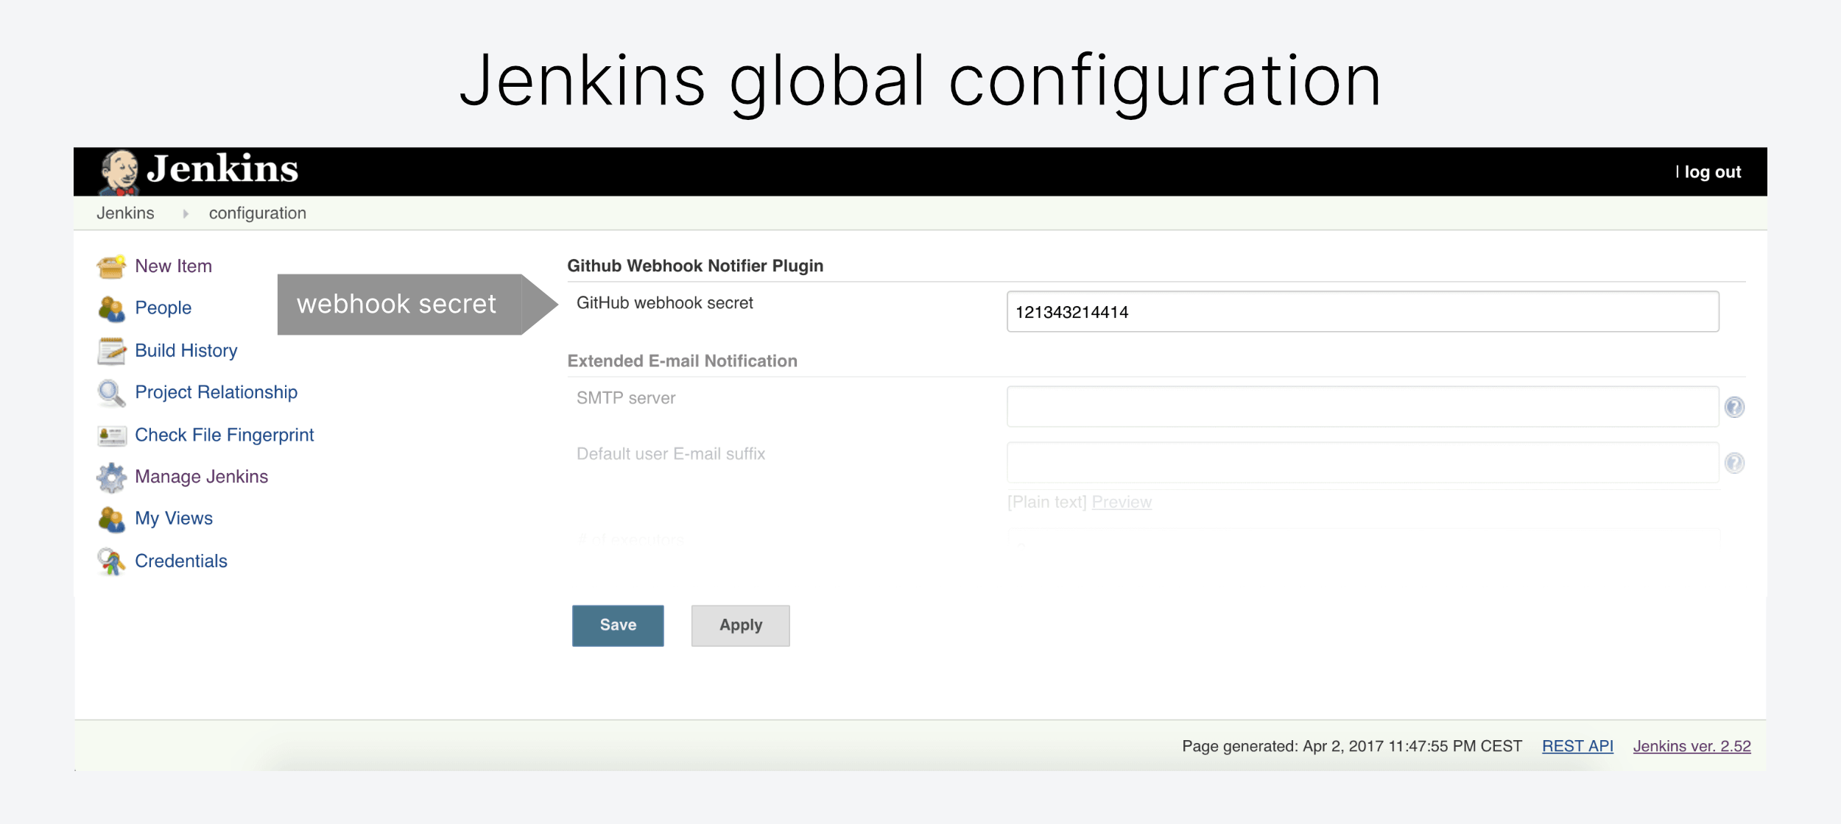This screenshot has width=1841, height=824.
Task: Click the Credentials keys icon
Action: coord(111,561)
